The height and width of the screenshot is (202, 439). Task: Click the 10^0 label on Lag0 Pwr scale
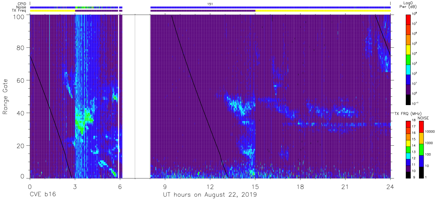click(x=415, y=94)
